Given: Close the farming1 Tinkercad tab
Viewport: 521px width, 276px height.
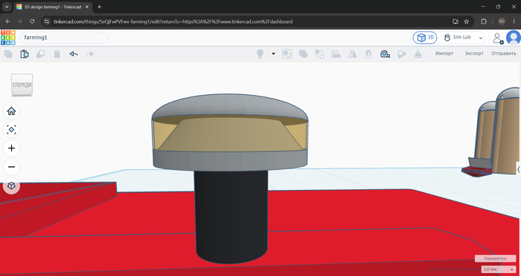Looking at the screenshot, I should point(87,7).
